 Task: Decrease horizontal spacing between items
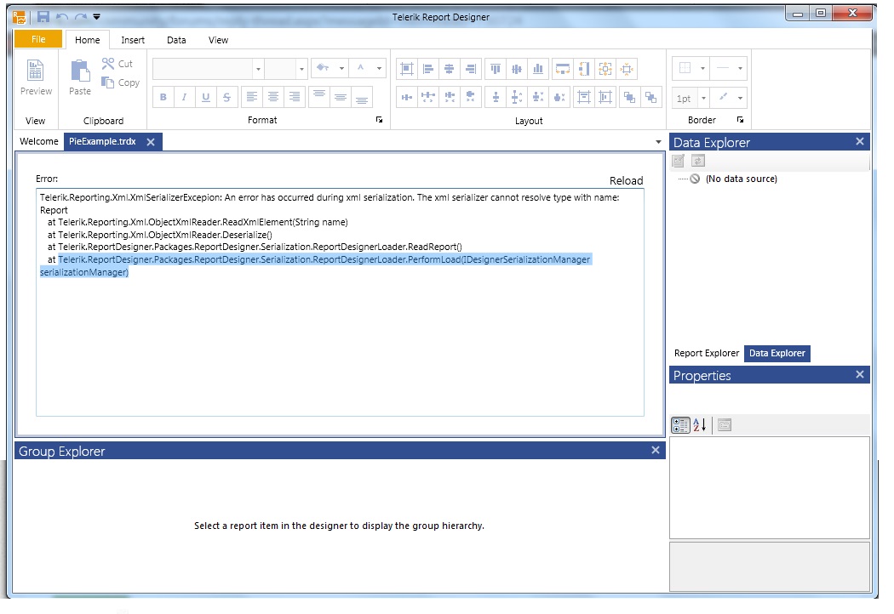pos(450,98)
